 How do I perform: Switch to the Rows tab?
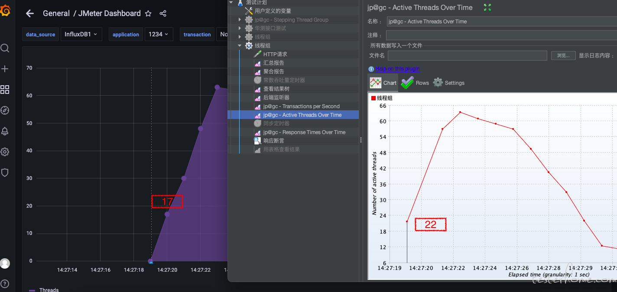tap(415, 83)
